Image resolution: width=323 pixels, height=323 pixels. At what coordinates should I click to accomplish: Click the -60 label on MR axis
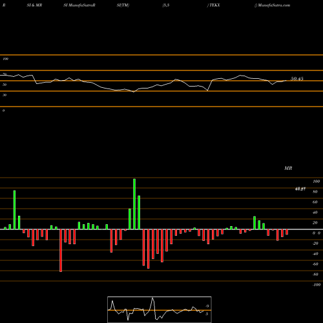315,264
